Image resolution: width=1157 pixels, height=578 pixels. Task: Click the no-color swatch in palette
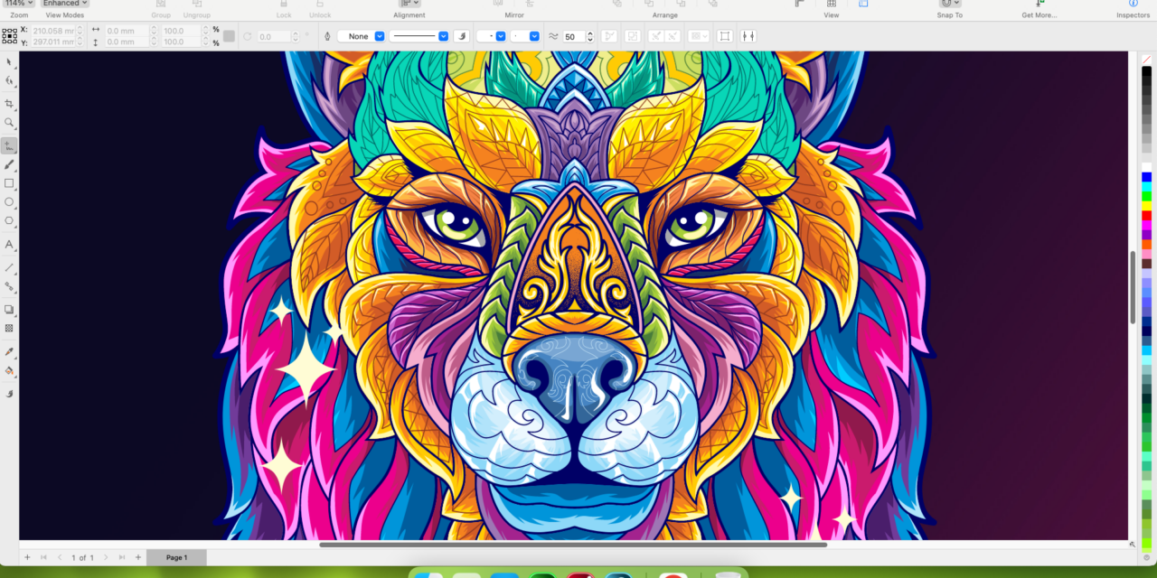pos(1146,60)
